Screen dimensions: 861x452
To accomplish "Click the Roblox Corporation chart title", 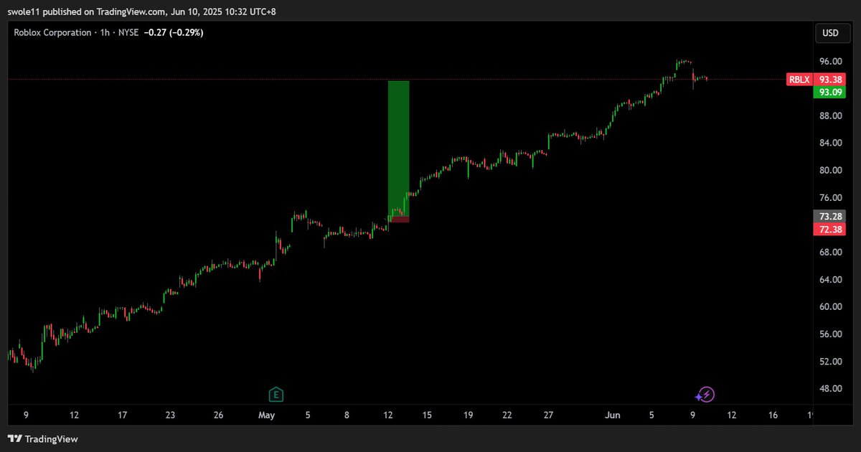I will [52, 32].
